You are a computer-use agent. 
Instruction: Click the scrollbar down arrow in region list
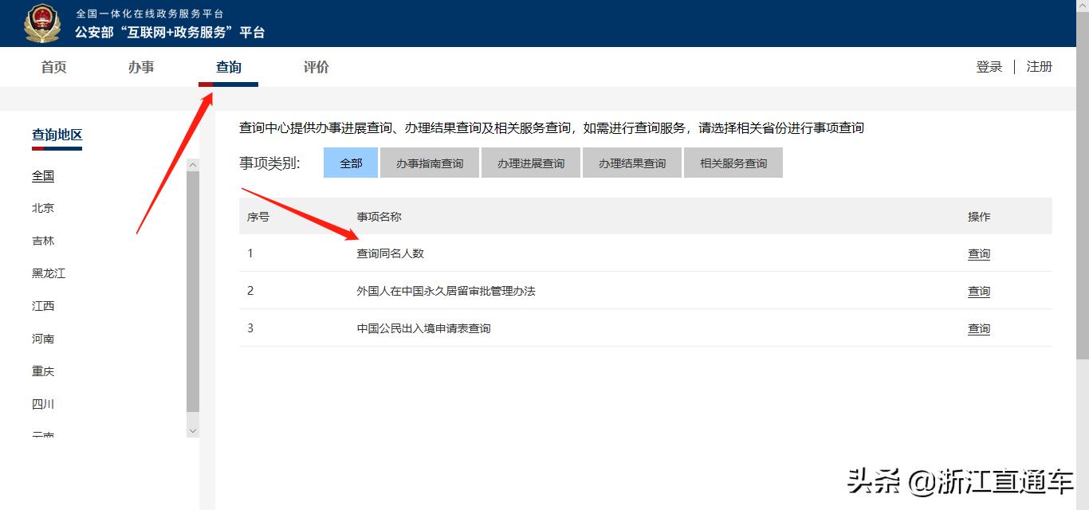(x=193, y=430)
